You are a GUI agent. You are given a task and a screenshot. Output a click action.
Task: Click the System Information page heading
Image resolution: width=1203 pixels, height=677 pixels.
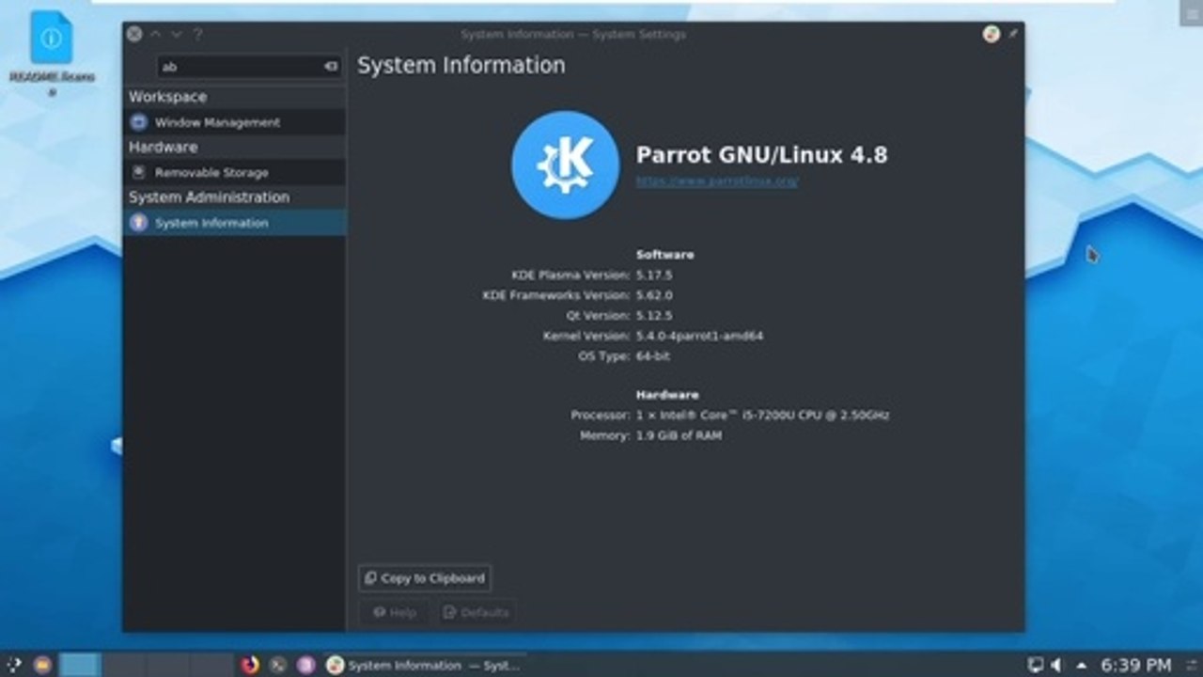(x=461, y=65)
